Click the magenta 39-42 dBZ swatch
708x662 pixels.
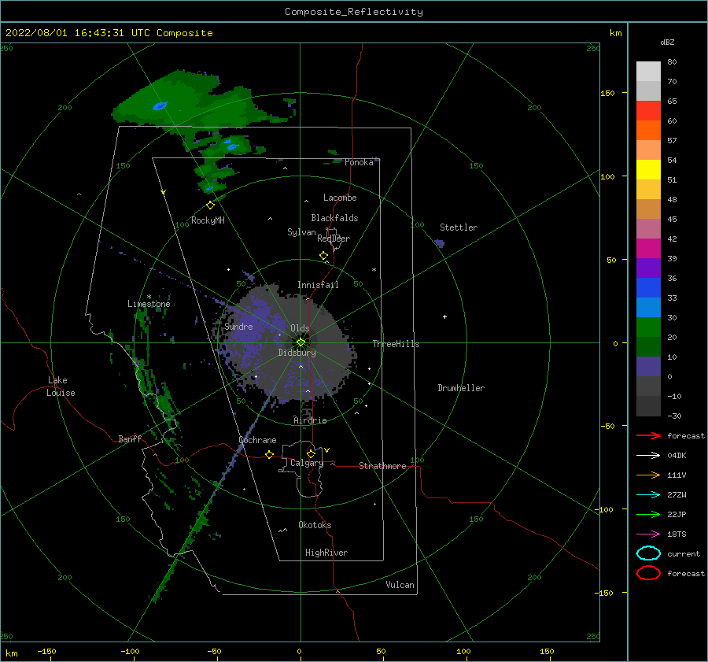pos(648,249)
